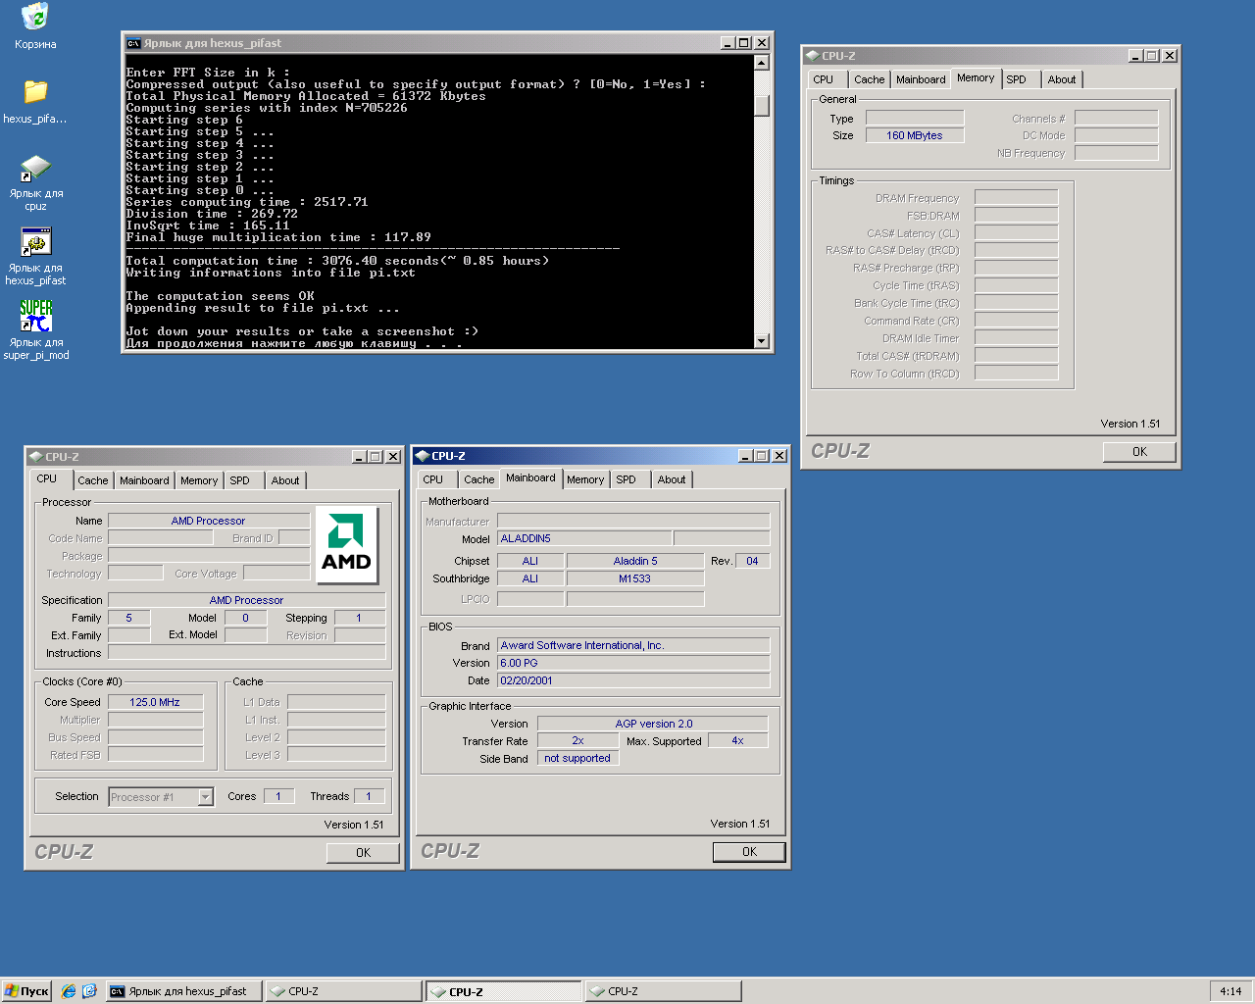Click the chipset Rev. 04 value
Image resolution: width=1255 pixels, height=1004 pixels.
coord(752,562)
